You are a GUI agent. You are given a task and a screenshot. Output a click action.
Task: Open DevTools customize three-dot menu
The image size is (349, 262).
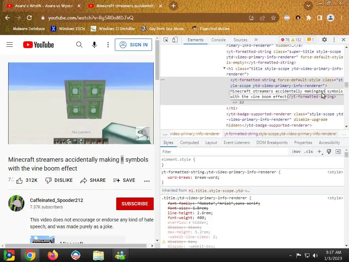(x=334, y=40)
